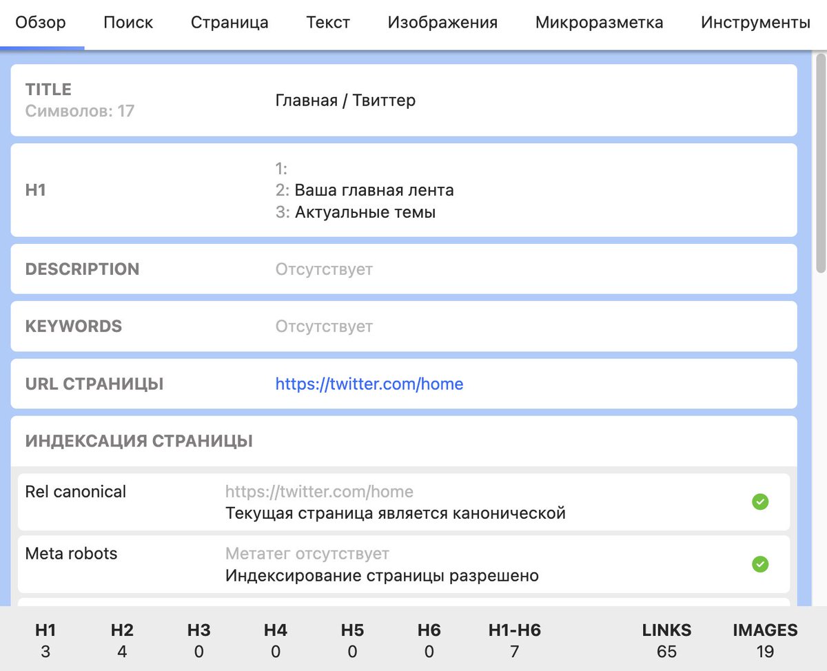Click the green check icon for Meta robots
Screen dimensions: 827x671
tap(760, 564)
